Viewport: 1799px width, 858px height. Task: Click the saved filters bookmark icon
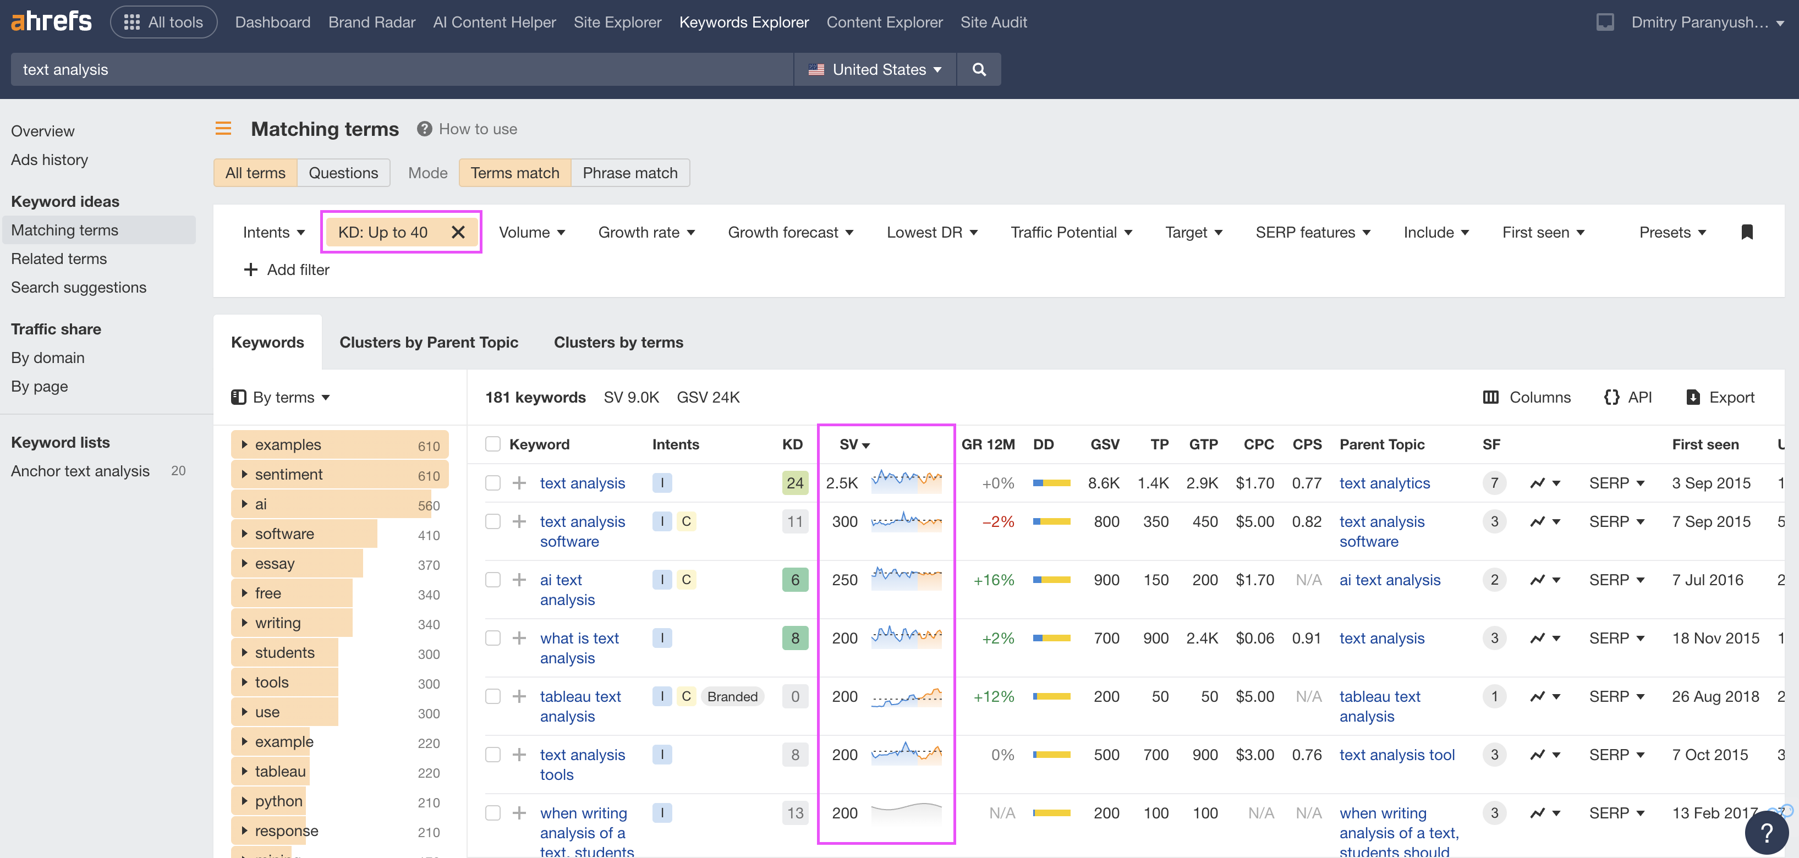pyautogui.click(x=1747, y=232)
